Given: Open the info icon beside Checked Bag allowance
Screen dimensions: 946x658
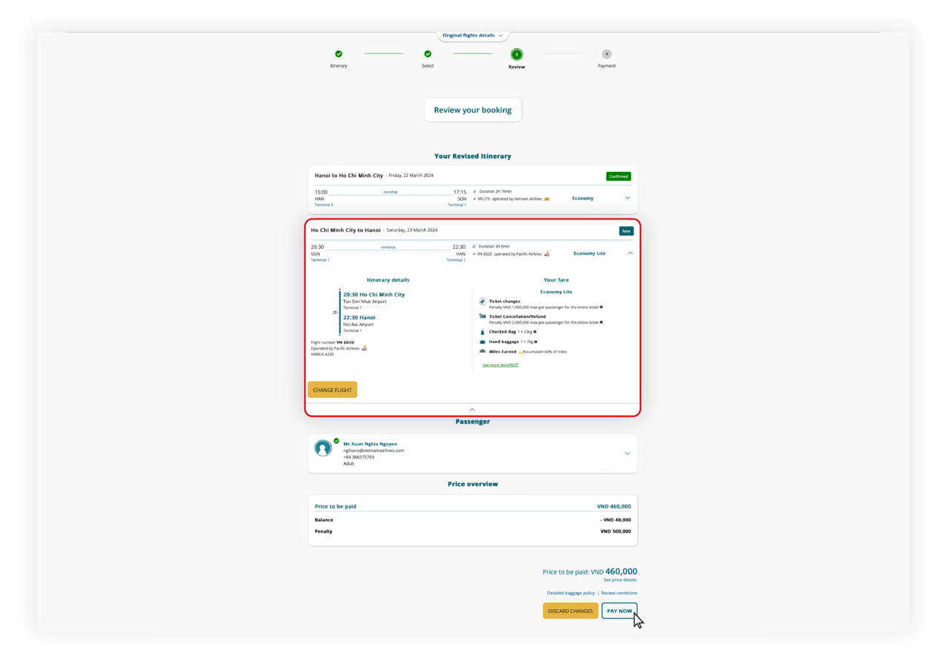Looking at the screenshot, I should coord(535,332).
